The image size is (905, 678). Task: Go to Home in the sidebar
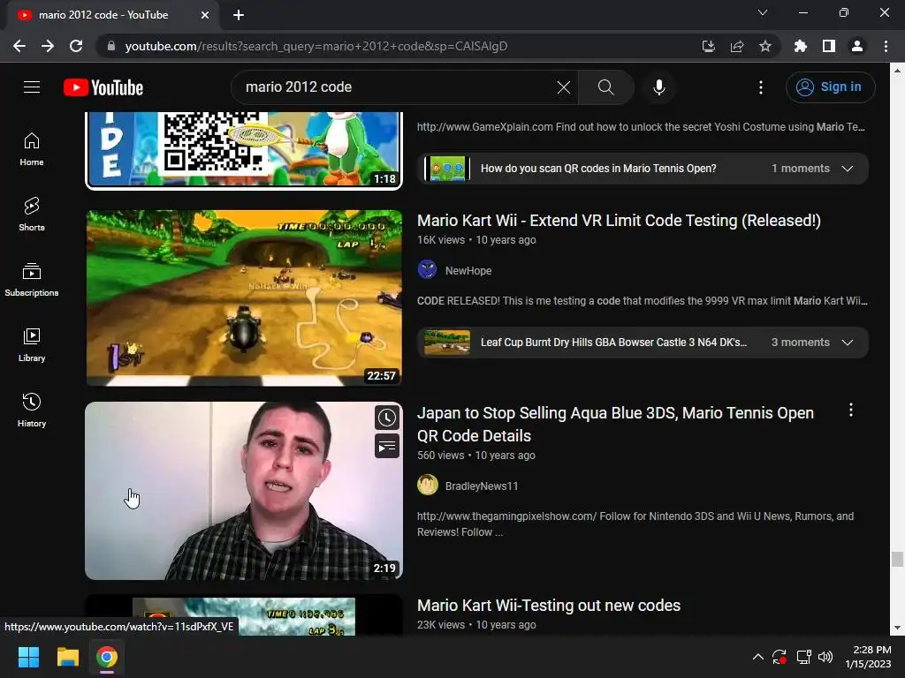click(32, 149)
